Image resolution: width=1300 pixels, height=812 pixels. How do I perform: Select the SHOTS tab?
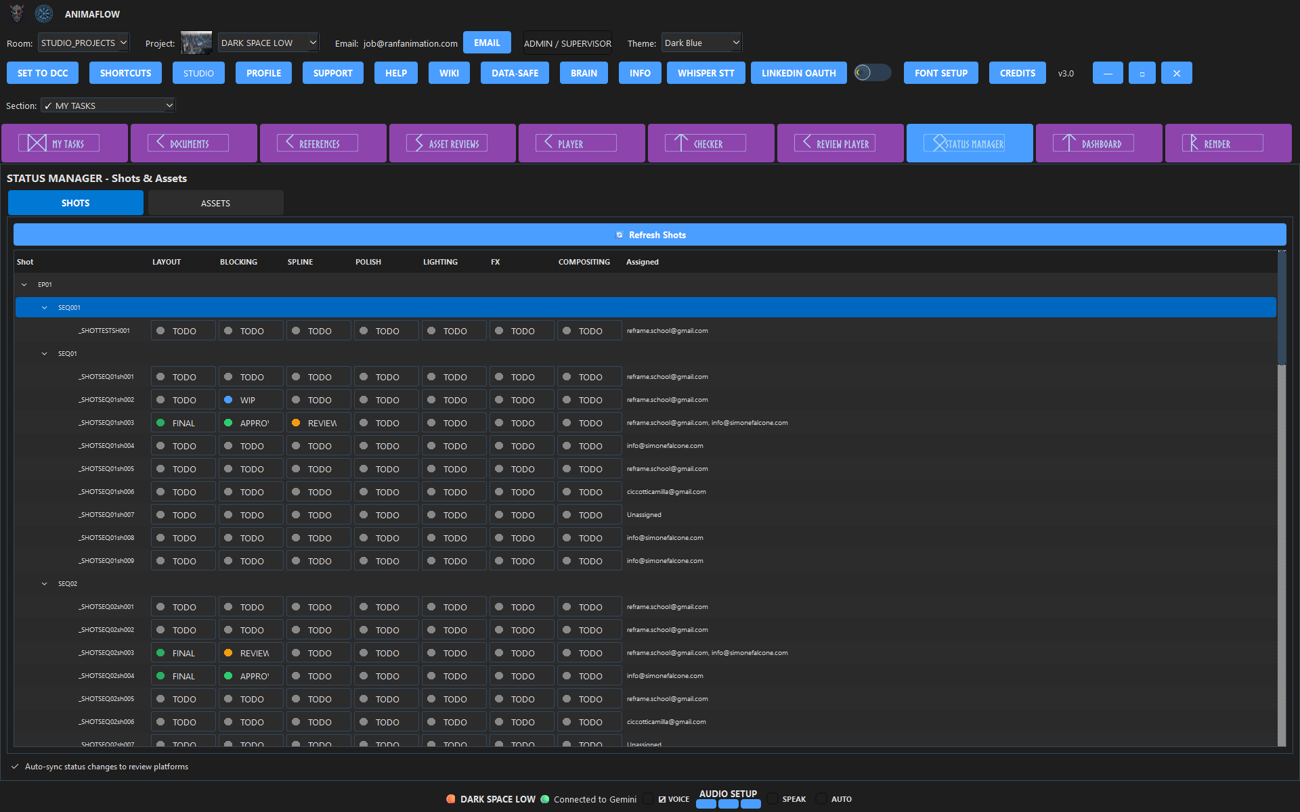(75, 202)
